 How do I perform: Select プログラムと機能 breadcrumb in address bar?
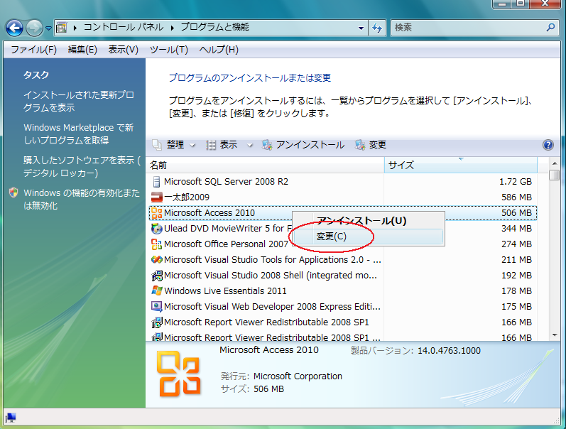214,27
